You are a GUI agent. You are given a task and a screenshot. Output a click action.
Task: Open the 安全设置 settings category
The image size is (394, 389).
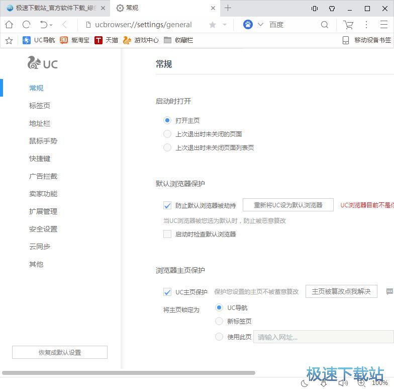click(43, 229)
